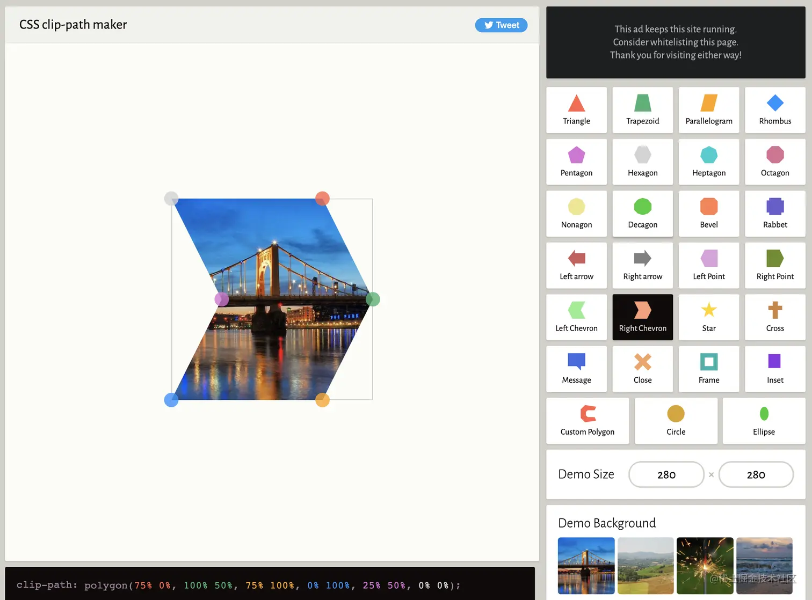The height and width of the screenshot is (600, 812).
Task: Click the purple '25% 50%' code value
Action: click(384, 585)
